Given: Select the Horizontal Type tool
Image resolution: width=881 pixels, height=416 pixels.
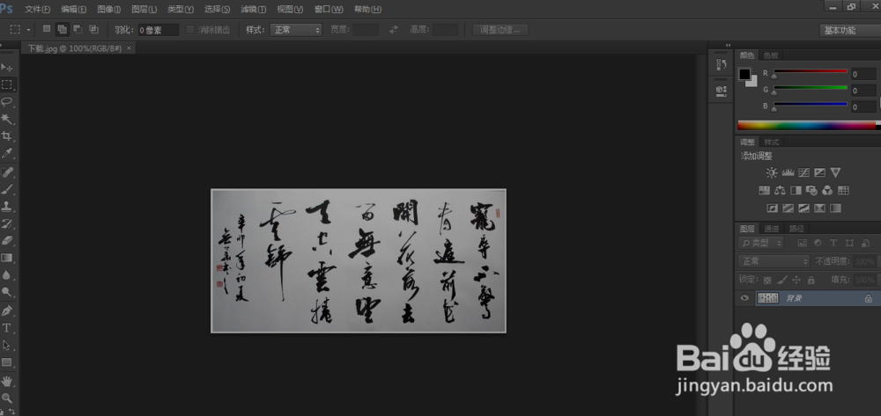Looking at the screenshot, I should click(x=7, y=328).
